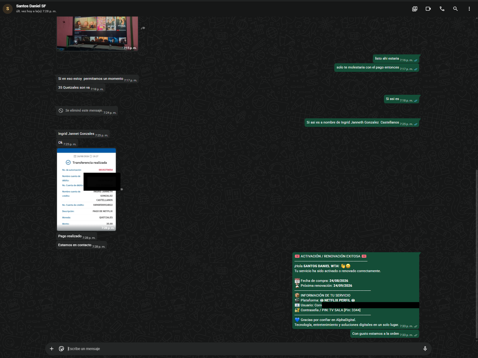Screen dimensions: 478x358
Task: Start a voice call from the header
Action: pos(442,9)
